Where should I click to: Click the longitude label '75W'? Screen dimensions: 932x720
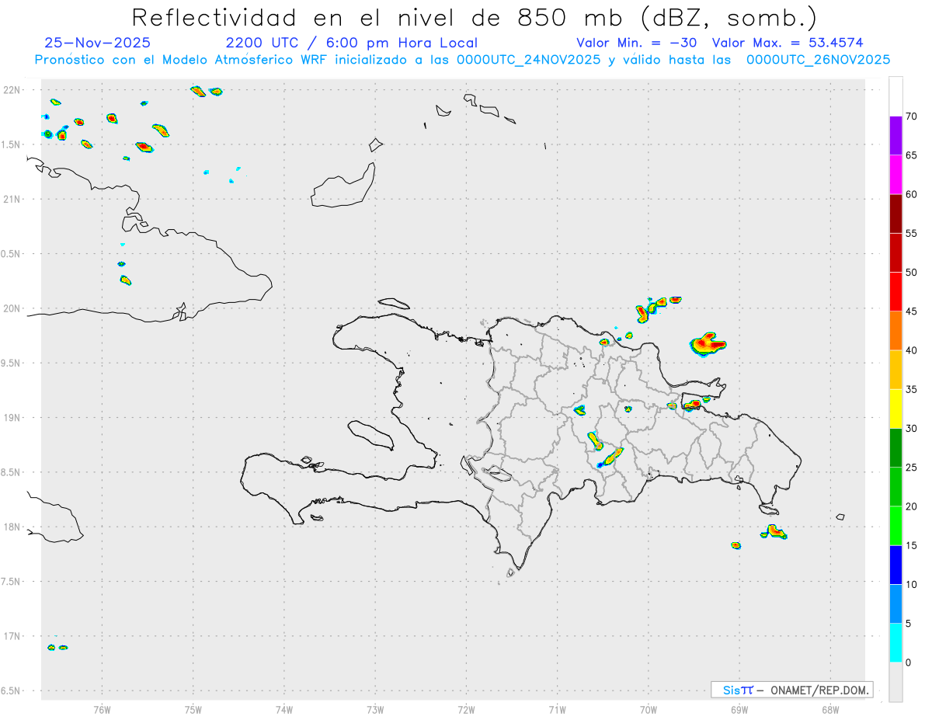pos(193,709)
